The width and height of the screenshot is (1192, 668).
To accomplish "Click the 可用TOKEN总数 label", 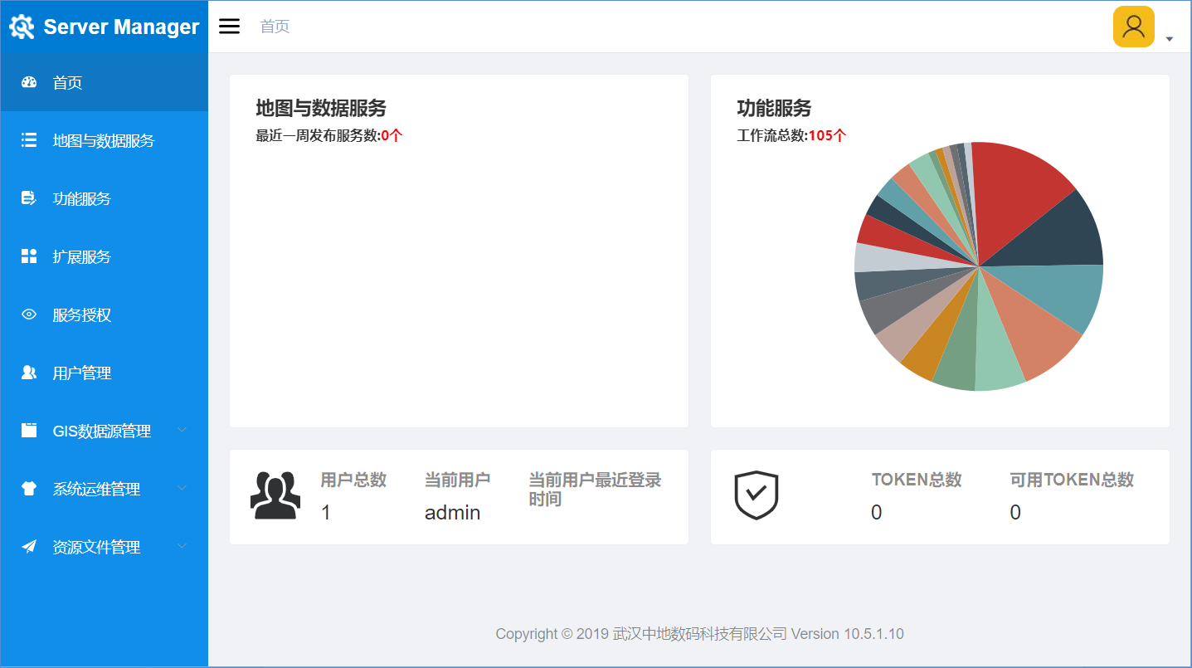I will tap(1072, 480).
